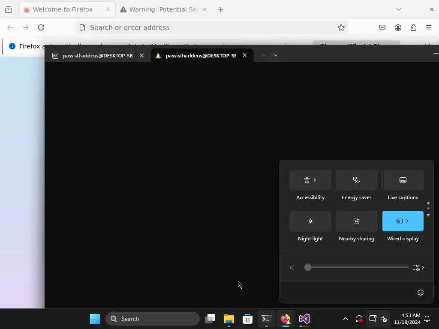The width and height of the screenshot is (439, 329).
Task: Launch Microsoft Store from taskbar
Action: pyautogui.click(x=247, y=319)
